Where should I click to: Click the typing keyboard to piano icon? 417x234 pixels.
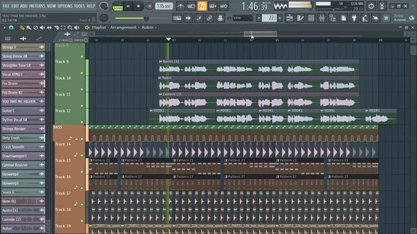[177, 18]
